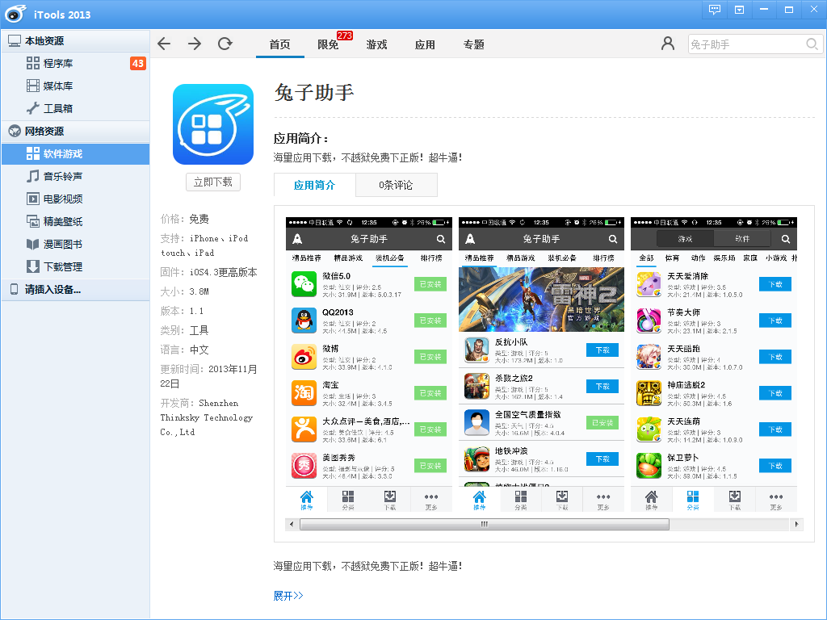
Task: Open 下载管理 download manager
Action: (x=62, y=267)
